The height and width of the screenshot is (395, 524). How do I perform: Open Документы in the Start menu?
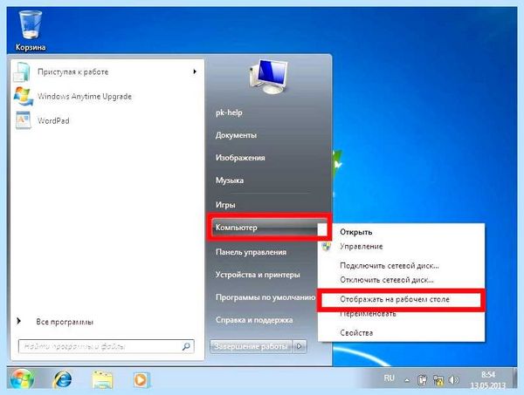point(236,135)
